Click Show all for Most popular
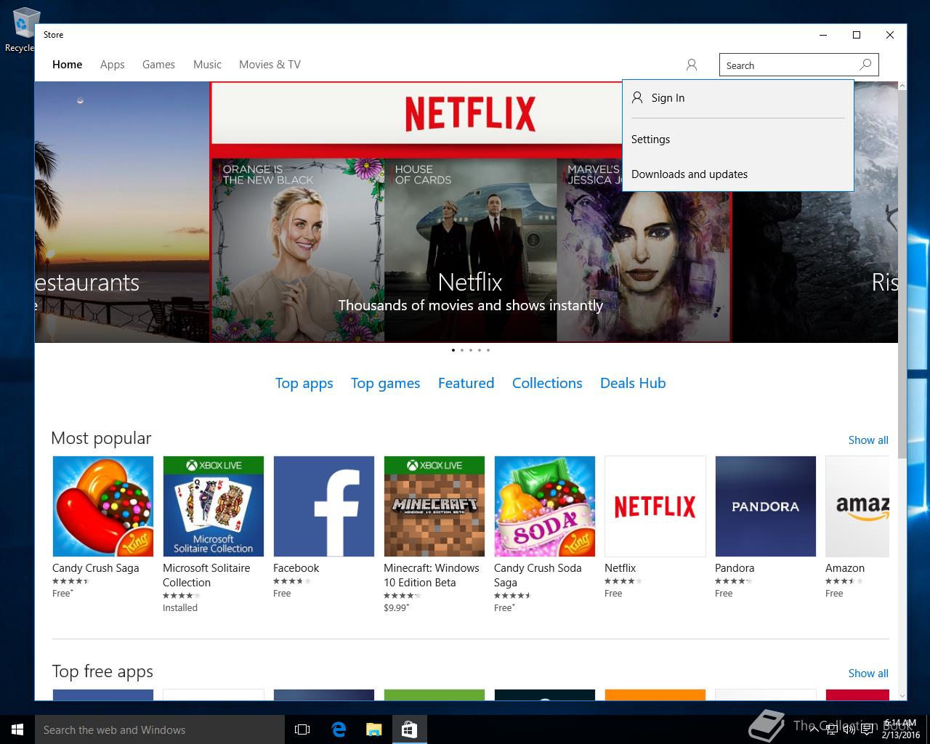Viewport: 930px width, 744px height. 868,440
